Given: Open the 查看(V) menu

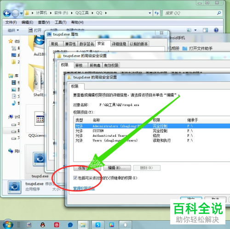Looking at the screenshot, I should tap(44, 22).
